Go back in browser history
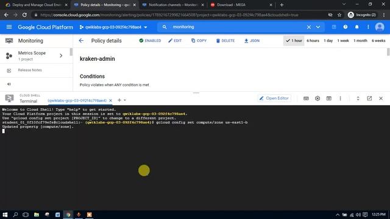Viewport: 390px width, 219px height. (x=6, y=15)
